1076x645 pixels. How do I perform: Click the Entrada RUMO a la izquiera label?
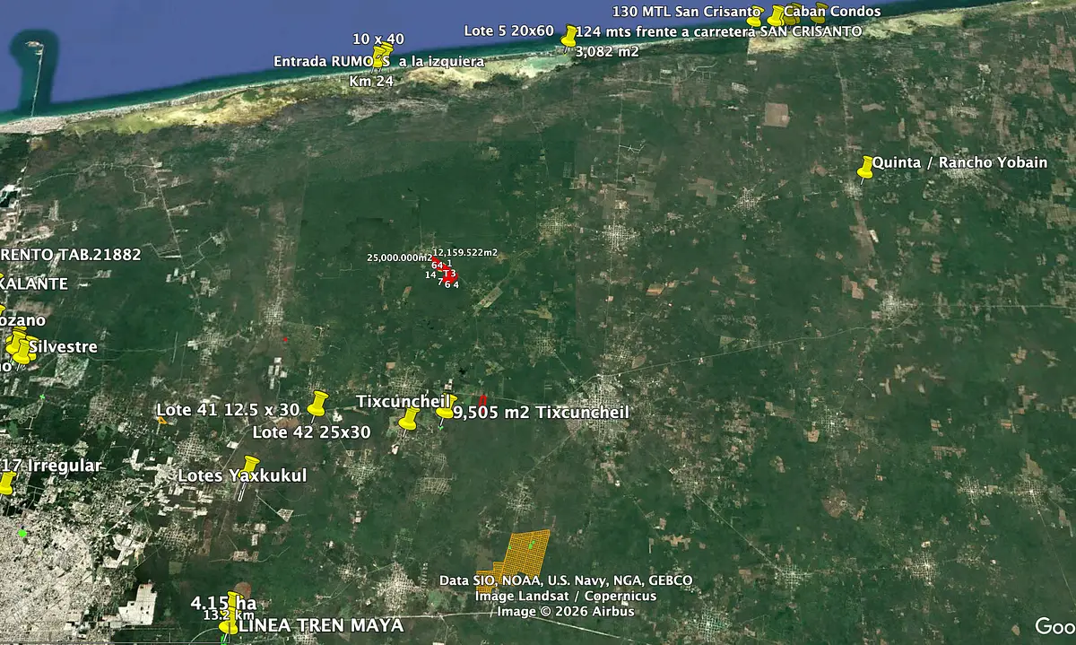(x=378, y=62)
